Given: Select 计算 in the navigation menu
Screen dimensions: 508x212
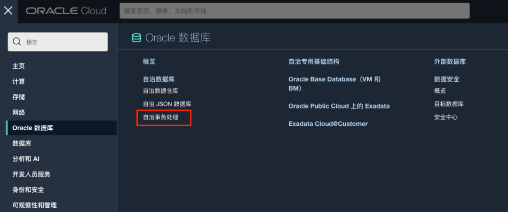Looking at the screenshot, I should 19,82.
